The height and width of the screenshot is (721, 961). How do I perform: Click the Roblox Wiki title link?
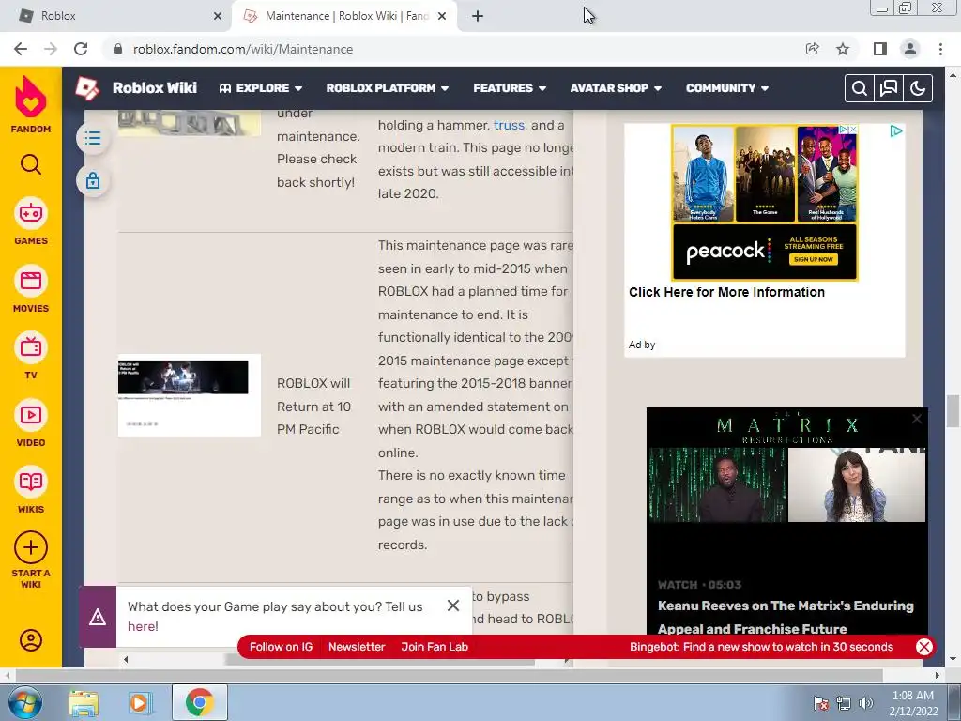(x=155, y=88)
